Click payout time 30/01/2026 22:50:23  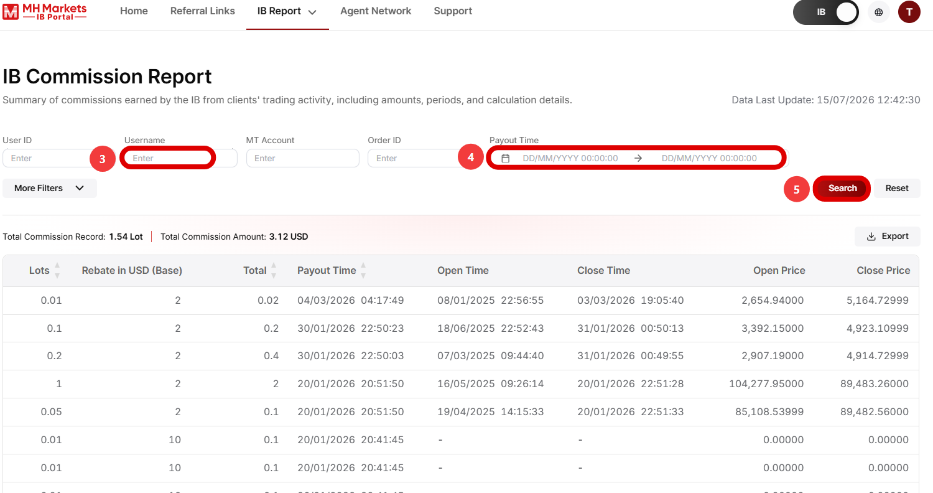pyautogui.click(x=351, y=329)
